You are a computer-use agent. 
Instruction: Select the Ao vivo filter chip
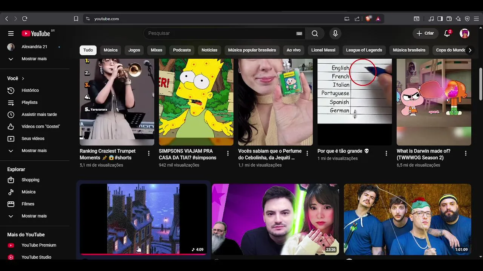tap(294, 50)
